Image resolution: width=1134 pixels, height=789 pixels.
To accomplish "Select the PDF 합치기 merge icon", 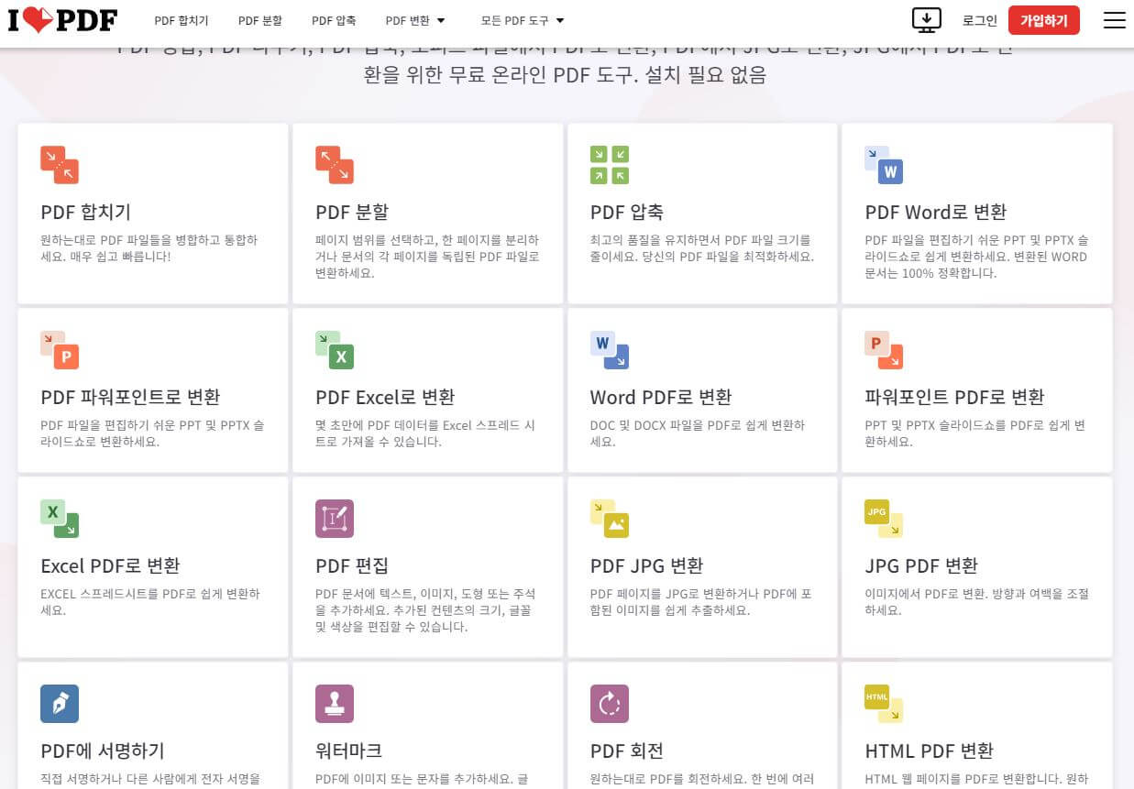I will pyautogui.click(x=59, y=164).
